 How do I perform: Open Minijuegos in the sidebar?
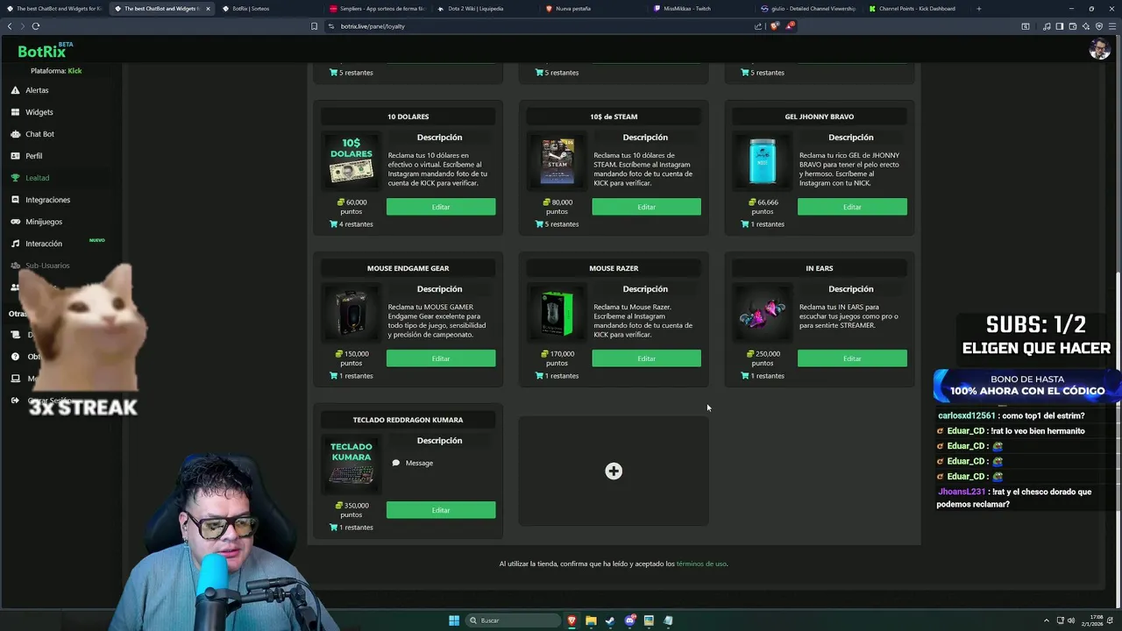pos(44,222)
